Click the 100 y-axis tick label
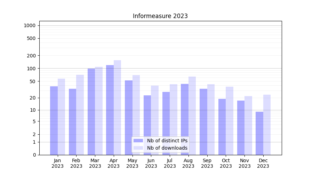Viewport: 313px width, 174px height. pyautogui.click(x=31, y=69)
